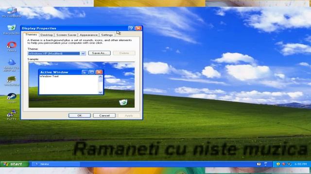Click the sample window scrollbar down arrow
311x174 pixels.
(101, 92)
